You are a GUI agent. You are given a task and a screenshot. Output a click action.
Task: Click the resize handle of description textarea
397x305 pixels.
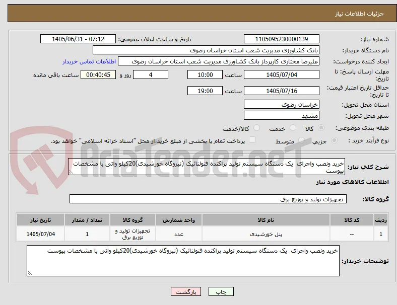tap(71, 172)
